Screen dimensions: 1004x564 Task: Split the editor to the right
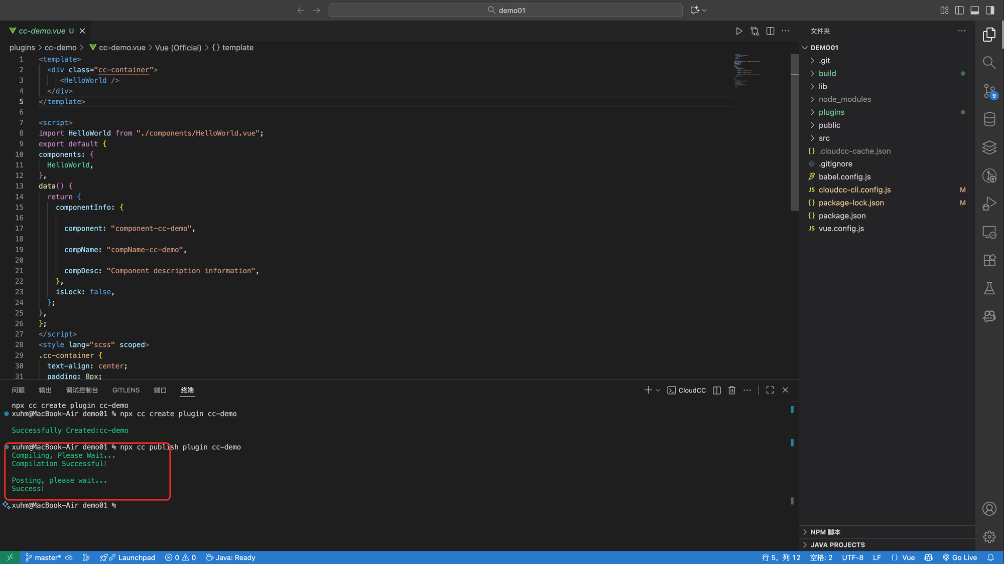(770, 31)
